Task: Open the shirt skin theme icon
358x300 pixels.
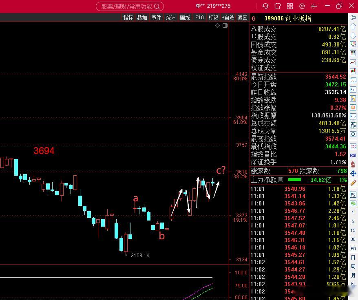Action: tap(277, 6)
